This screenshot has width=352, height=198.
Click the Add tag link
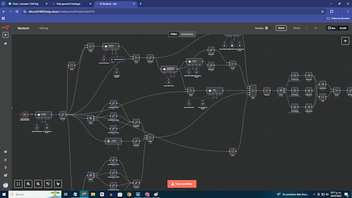click(x=43, y=28)
